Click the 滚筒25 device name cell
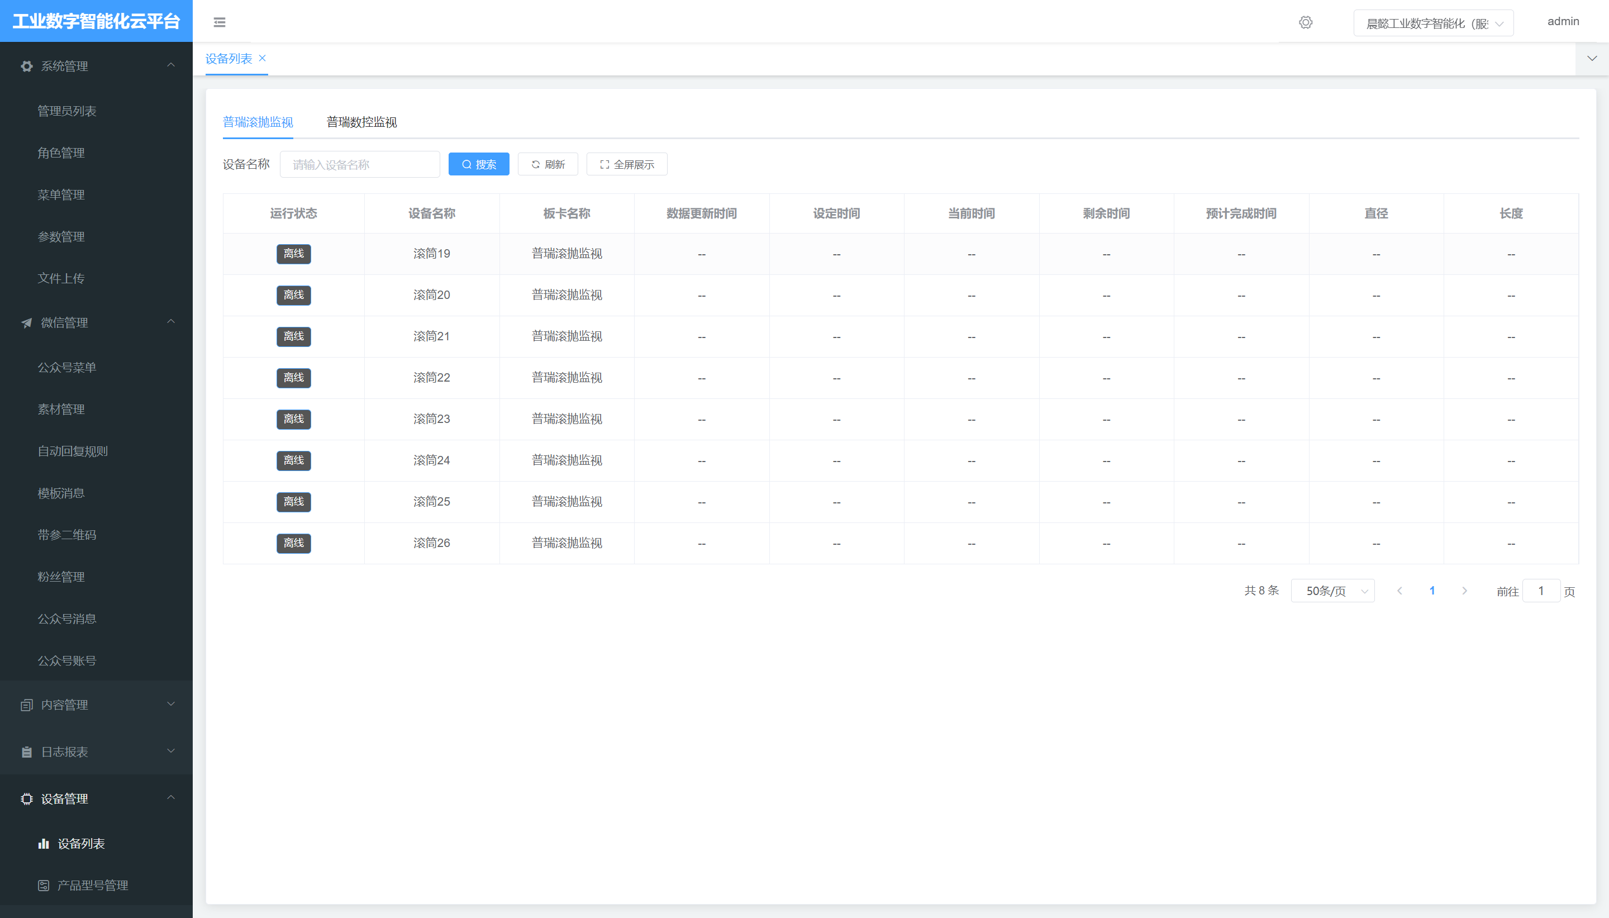 [432, 502]
